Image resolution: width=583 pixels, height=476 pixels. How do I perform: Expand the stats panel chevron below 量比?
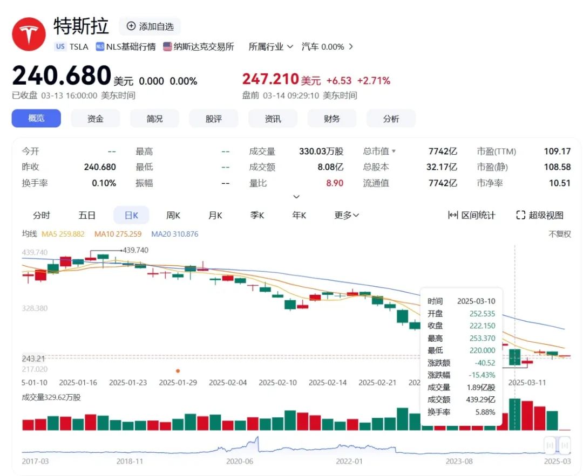pyautogui.click(x=296, y=196)
